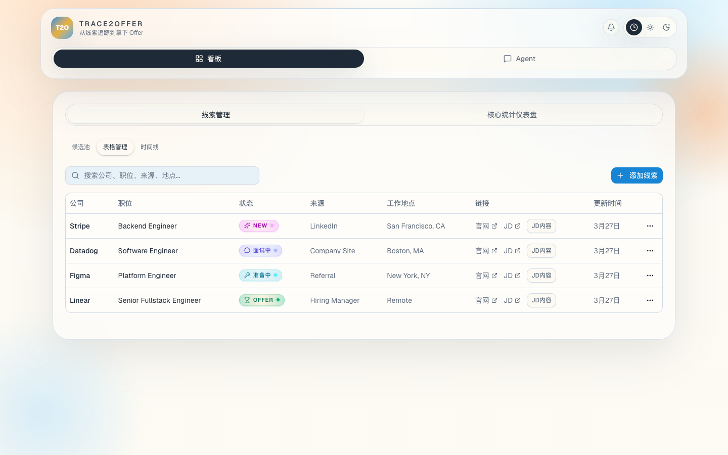The height and width of the screenshot is (455, 728).
Task: Click the 更新时间 column header
Action: click(608, 203)
